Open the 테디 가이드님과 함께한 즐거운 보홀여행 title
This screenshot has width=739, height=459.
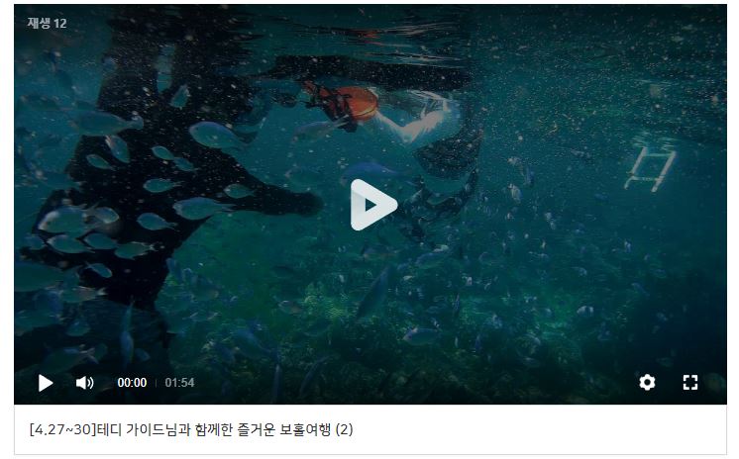coord(224,429)
